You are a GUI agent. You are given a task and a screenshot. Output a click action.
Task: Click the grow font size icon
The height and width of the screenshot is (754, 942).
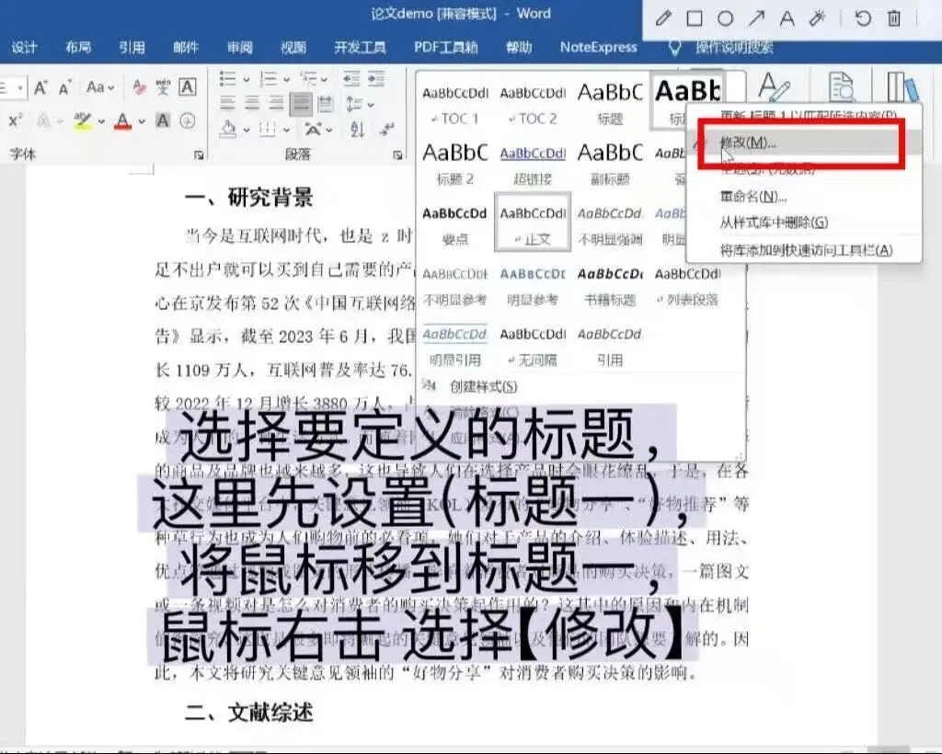coord(40,87)
